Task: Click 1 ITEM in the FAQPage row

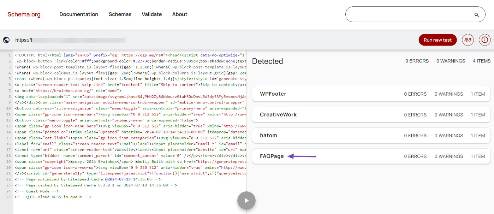Action: [x=478, y=156]
